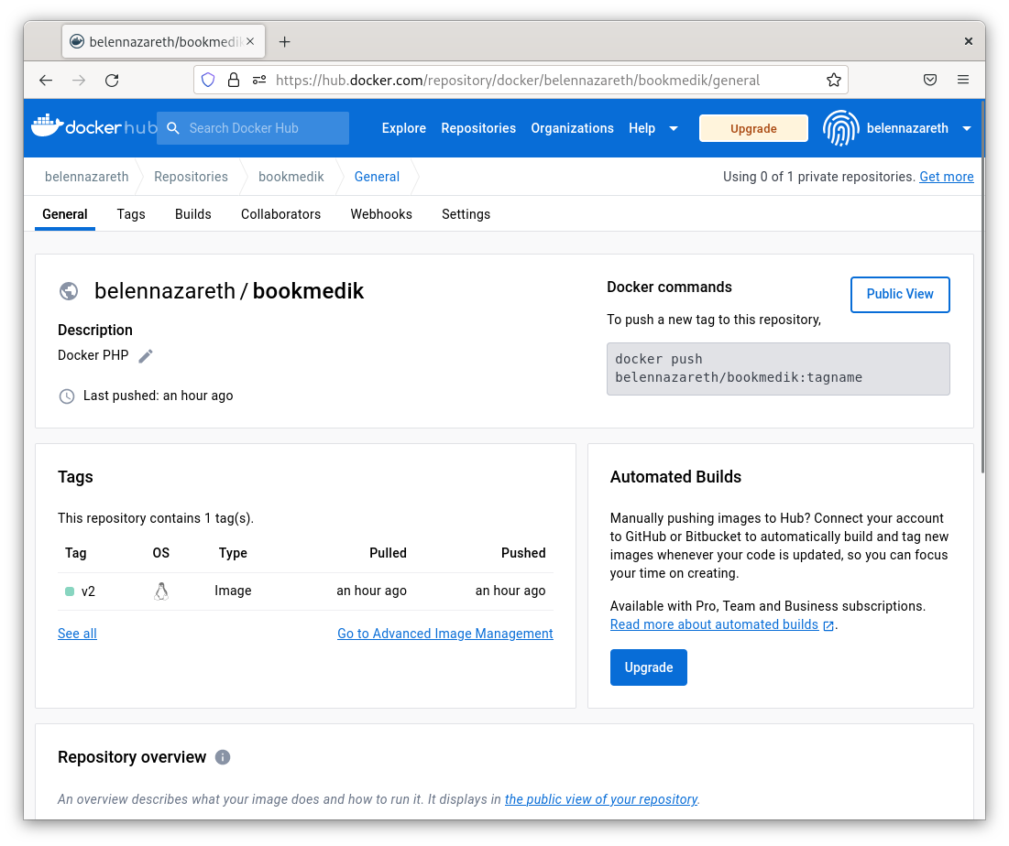
Task: Select Repositories in the top navigation
Action: (x=478, y=128)
